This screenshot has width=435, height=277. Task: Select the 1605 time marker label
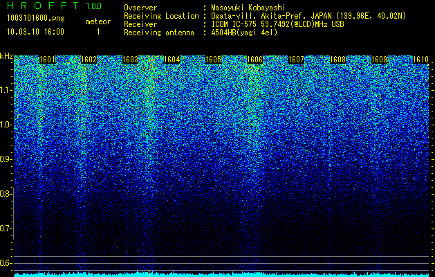tap(213, 60)
